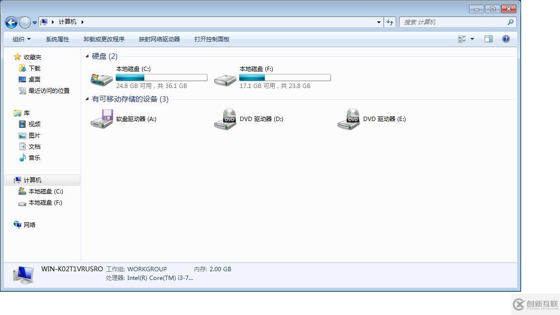The width and height of the screenshot is (560, 315).
Task: Click the change view icon
Action: pos(462,39)
